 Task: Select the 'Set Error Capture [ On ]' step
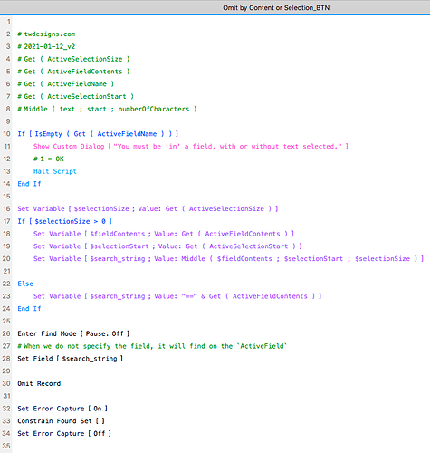click(62, 409)
